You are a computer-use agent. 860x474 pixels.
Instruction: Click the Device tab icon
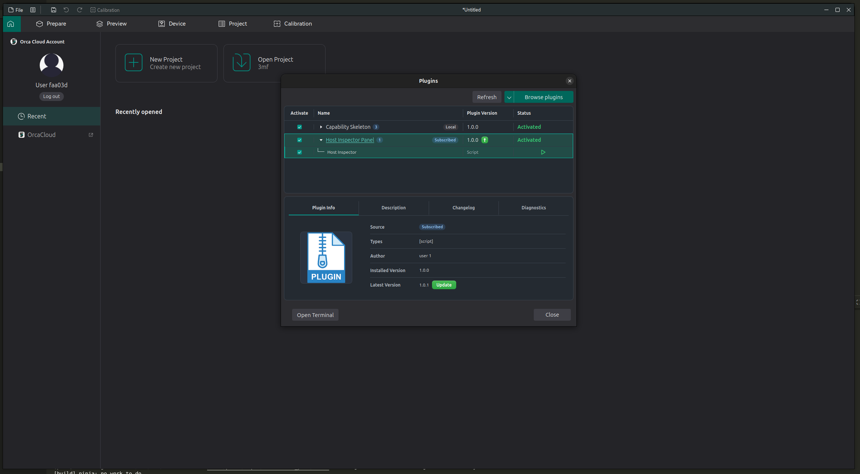click(x=161, y=24)
